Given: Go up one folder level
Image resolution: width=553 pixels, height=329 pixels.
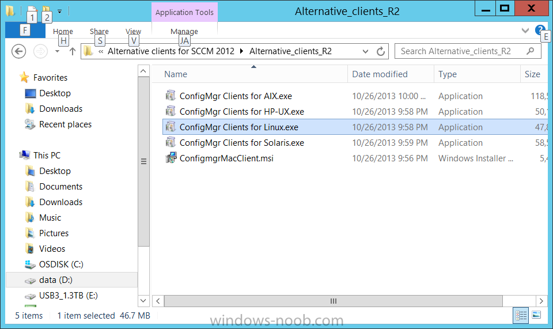Looking at the screenshot, I should point(73,51).
